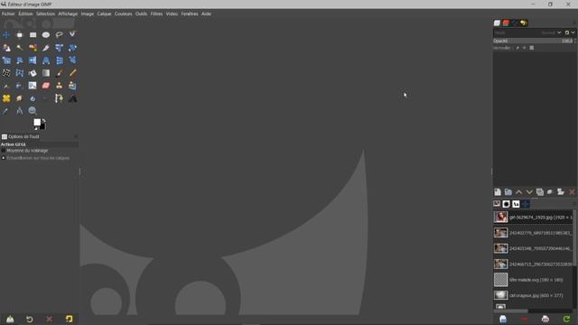Open the layer mode group switcher dropdown
Screen dimensions: 578x325
pos(570,32)
